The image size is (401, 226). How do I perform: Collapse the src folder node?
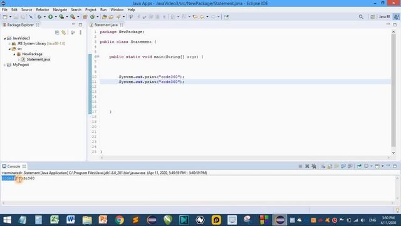9,49
